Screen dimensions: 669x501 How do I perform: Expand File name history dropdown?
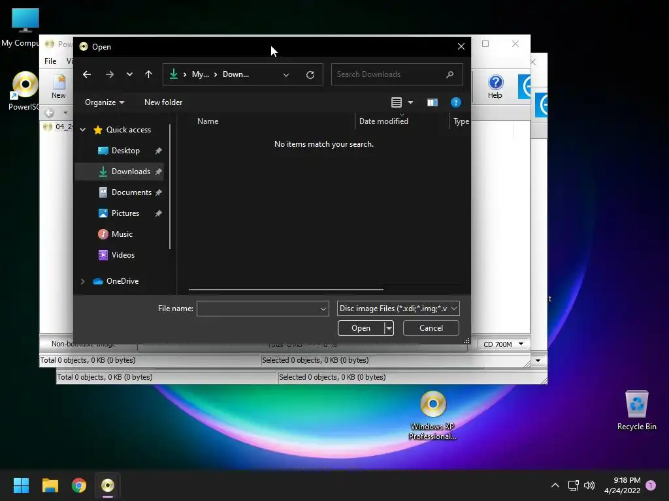pyautogui.click(x=323, y=309)
